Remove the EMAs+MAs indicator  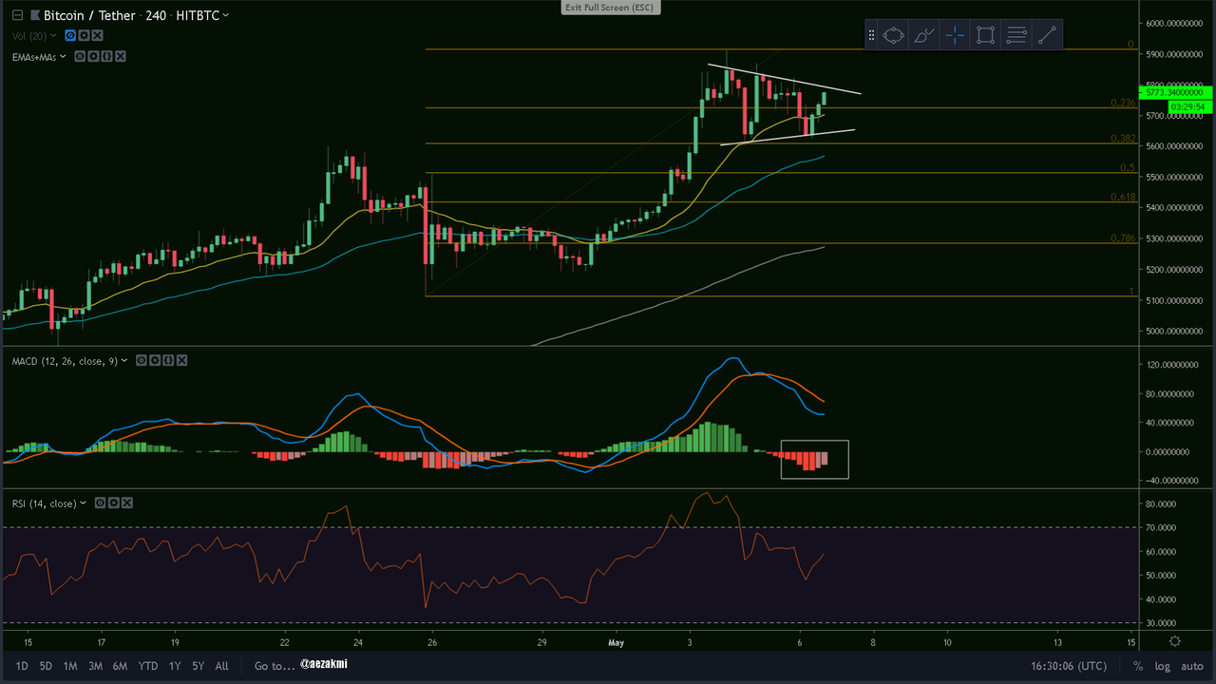[120, 57]
